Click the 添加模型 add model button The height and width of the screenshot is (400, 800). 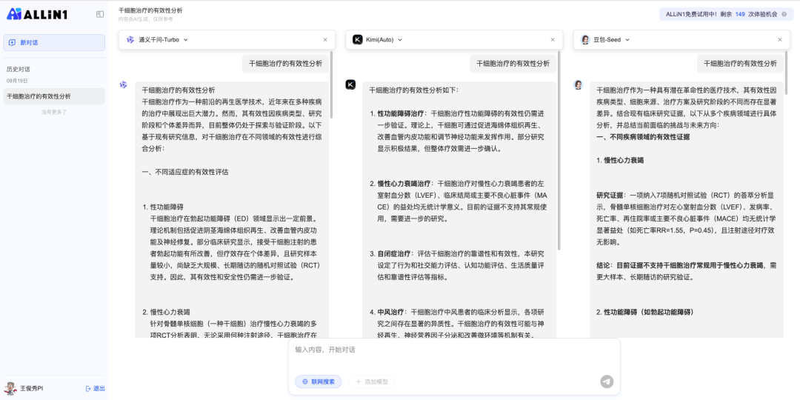372,381
